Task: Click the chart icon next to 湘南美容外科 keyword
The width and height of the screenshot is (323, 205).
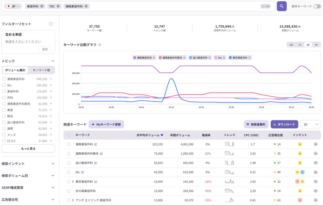Action: click(96, 145)
